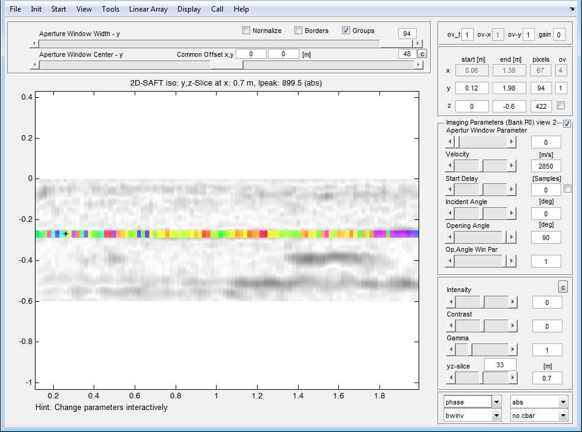
Task: Decrease Intensity with its left arrow
Action: [x=451, y=302]
